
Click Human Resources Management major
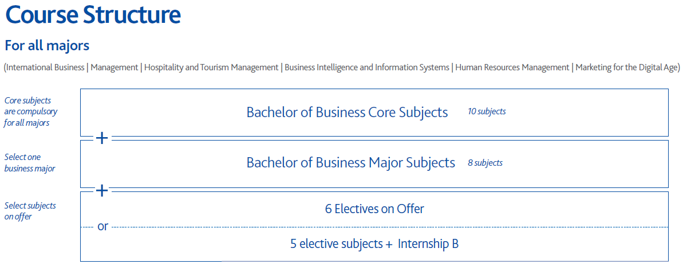pyautogui.click(x=512, y=67)
